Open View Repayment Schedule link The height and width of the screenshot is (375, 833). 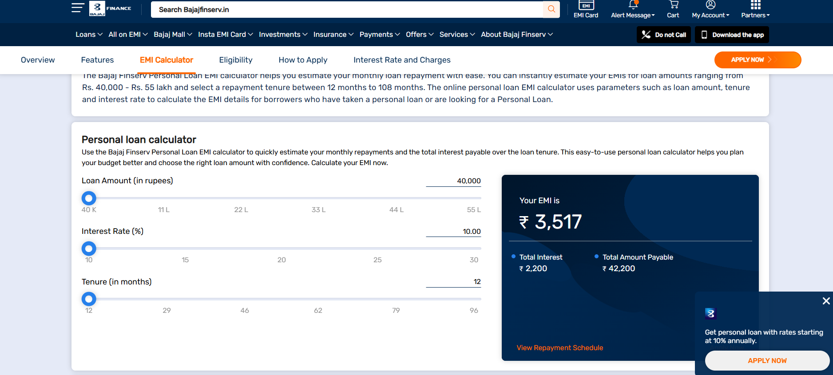pos(559,348)
